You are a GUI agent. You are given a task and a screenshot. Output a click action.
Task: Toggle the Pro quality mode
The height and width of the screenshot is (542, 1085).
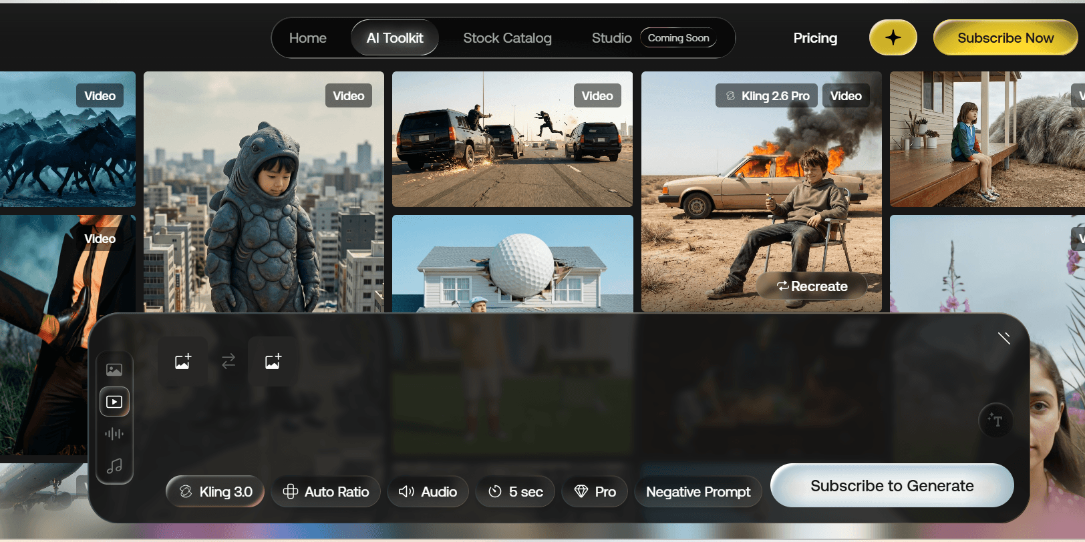[x=595, y=492]
